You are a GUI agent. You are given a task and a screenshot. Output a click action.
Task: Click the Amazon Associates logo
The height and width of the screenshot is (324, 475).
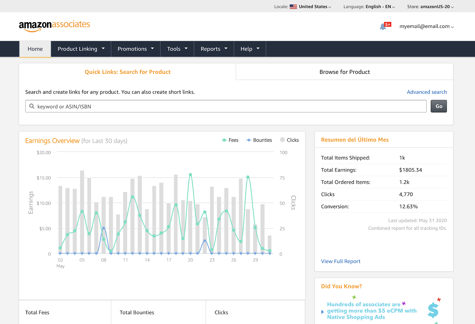pos(54,26)
